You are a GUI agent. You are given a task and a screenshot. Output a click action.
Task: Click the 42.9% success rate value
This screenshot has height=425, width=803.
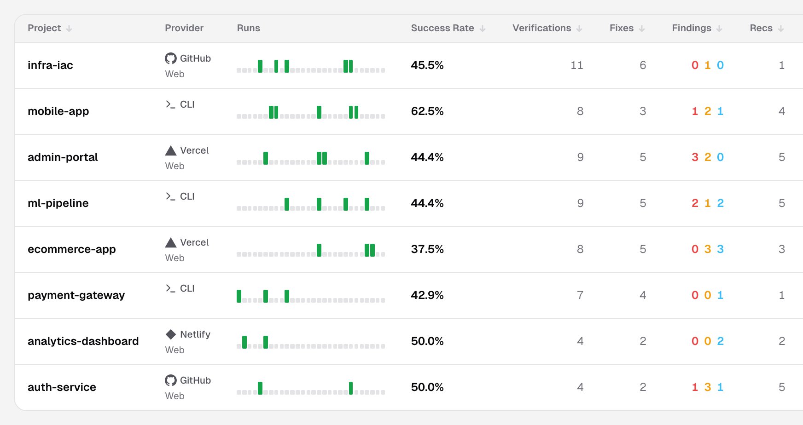click(x=427, y=295)
